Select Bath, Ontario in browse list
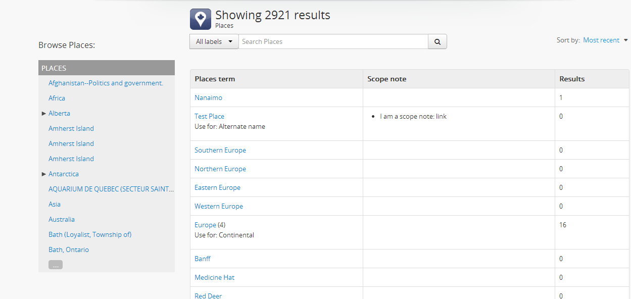Screen dimensions: 631x299 [x=69, y=250]
